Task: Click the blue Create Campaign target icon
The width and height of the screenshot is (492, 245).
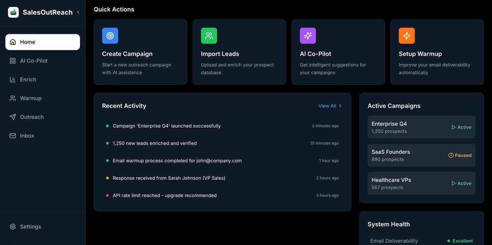Action: [110, 36]
